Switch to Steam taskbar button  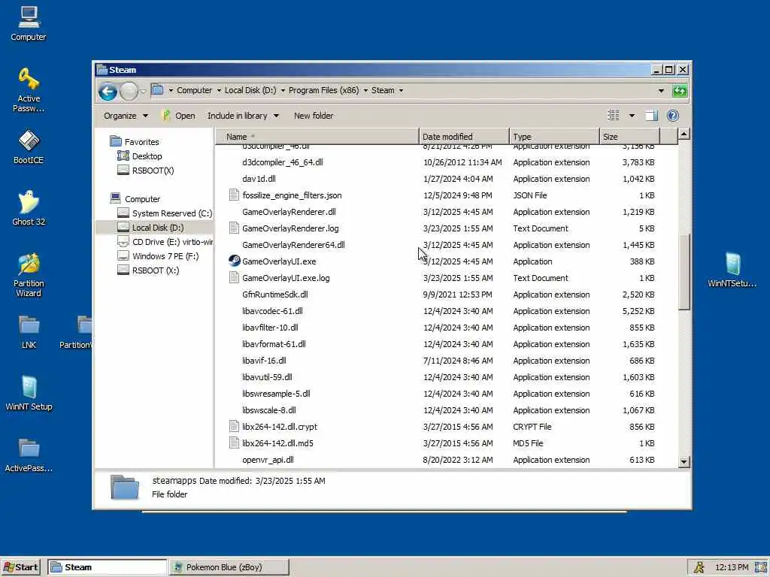pos(108,567)
